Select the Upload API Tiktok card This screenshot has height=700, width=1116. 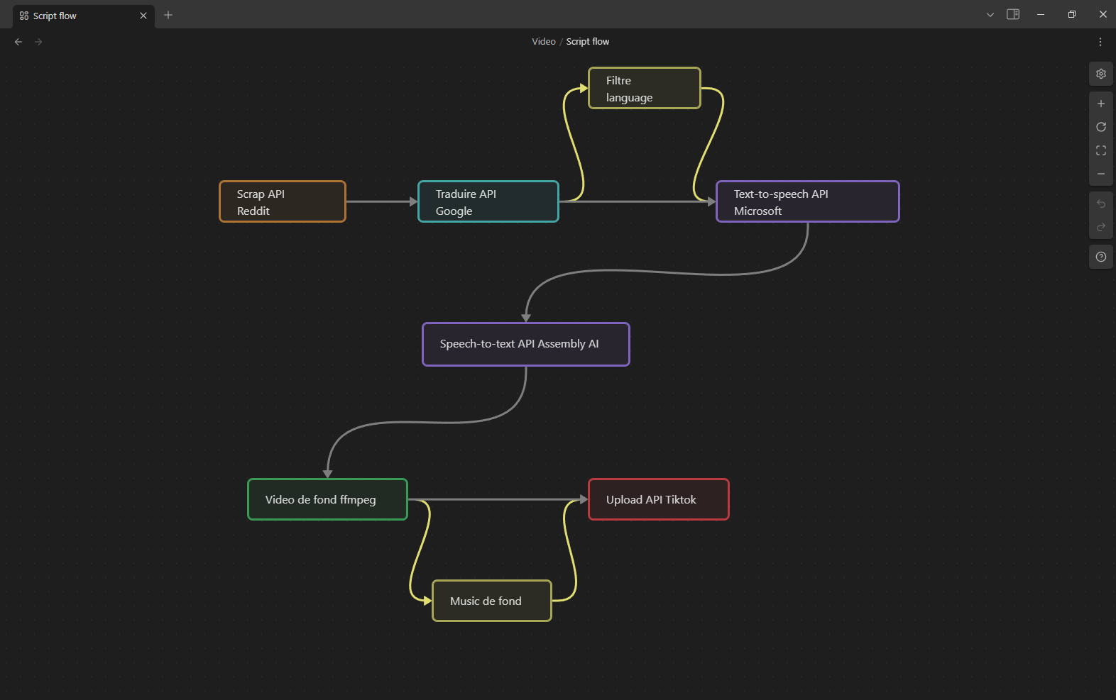[659, 499]
